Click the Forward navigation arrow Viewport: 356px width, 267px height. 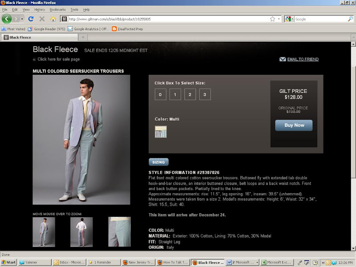[16, 19]
